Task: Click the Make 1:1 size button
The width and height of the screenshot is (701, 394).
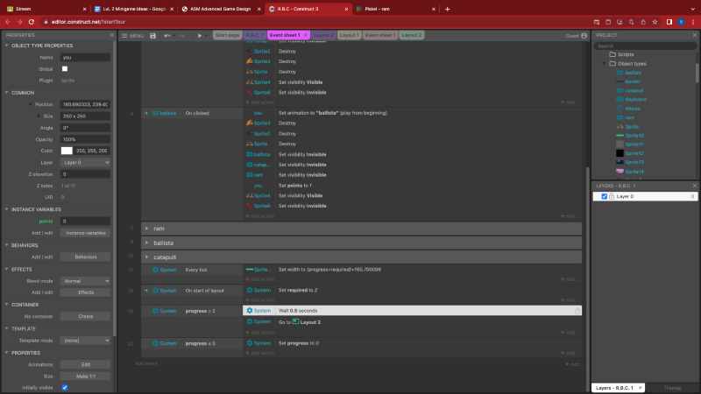Action: click(85, 376)
